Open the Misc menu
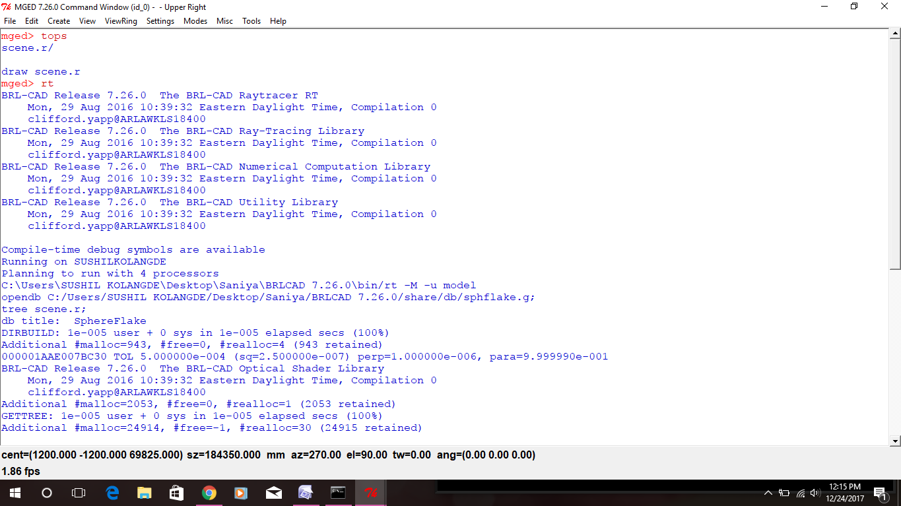 point(224,21)
